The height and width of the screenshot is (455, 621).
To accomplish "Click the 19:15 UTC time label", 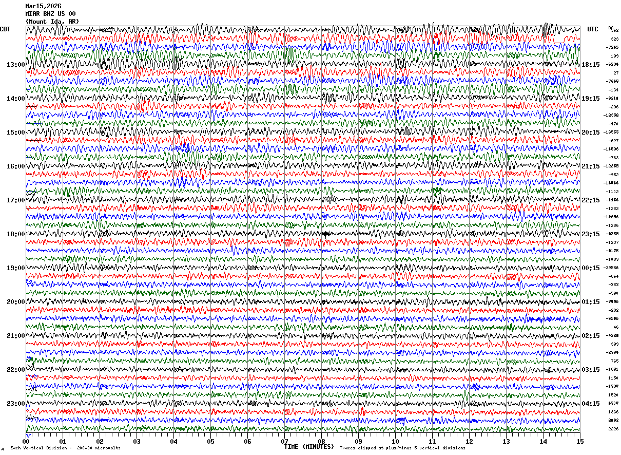I will 591,99.
